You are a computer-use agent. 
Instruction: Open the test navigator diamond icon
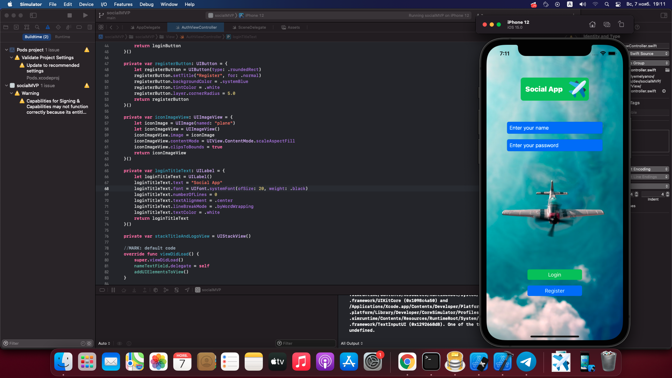(x=58, y=27)
